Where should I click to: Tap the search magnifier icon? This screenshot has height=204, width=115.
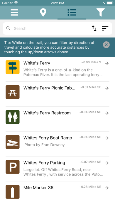(8, 28)
